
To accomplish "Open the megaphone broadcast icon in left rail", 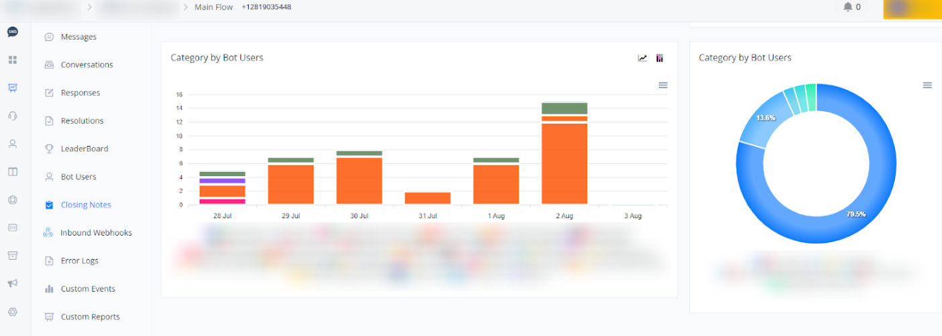I will click(x=13, y=283).
